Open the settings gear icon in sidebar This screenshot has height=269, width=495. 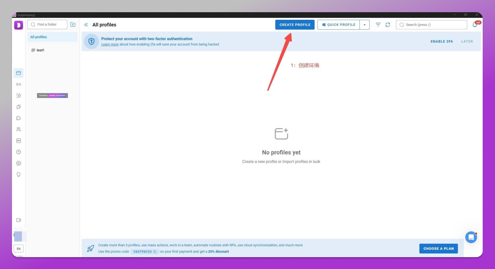pyautogui.click(x=18, y=163)
